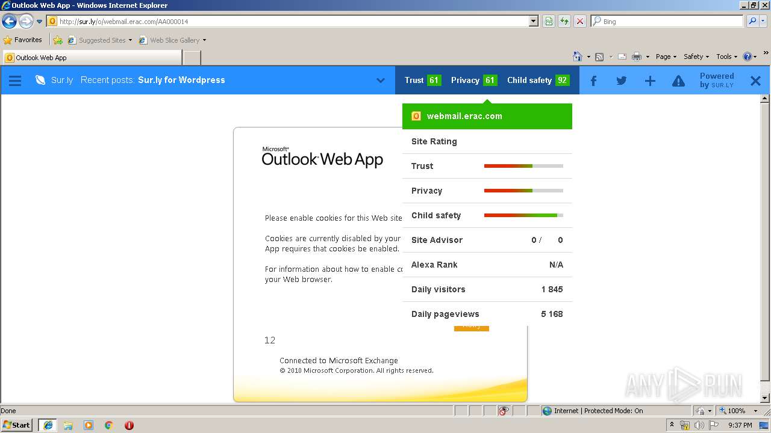771x433 pixels.
Task: Click the Alexa Rank row
Action: pyautogui.click(x=487, y=265)
